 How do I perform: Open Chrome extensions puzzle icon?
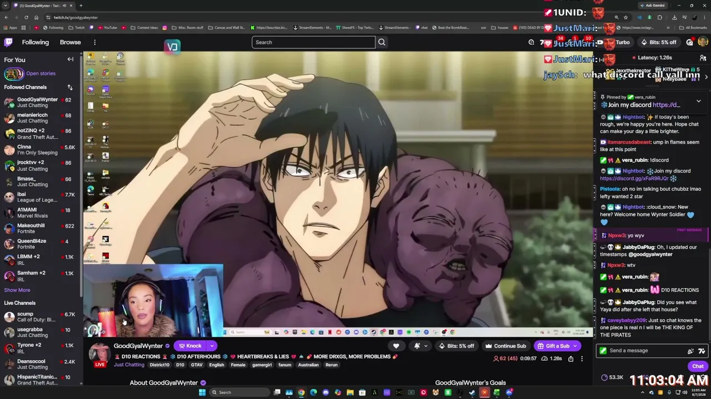pos(660,17)
